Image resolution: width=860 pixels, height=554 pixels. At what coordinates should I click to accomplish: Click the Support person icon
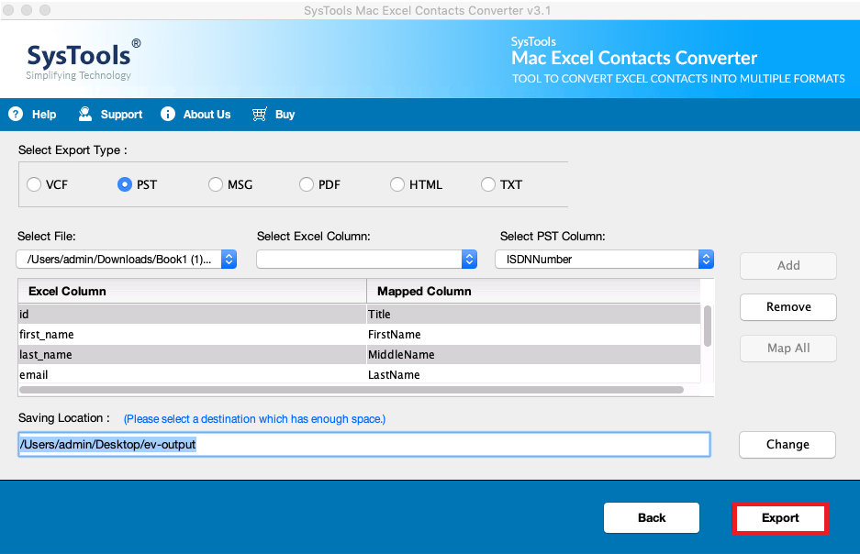coord(85,114)
